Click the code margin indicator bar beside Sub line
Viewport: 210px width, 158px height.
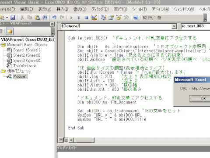[61, 38]
